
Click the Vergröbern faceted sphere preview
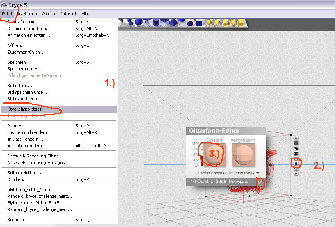point(243,155)
